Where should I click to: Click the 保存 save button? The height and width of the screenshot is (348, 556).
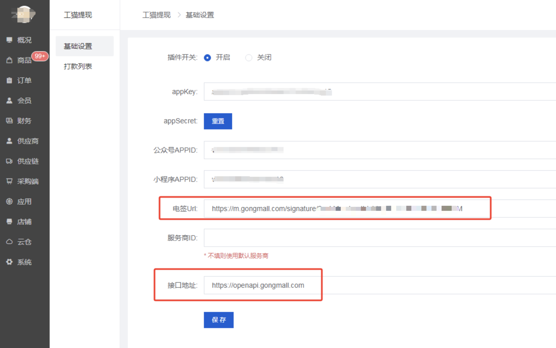[219, 320]
